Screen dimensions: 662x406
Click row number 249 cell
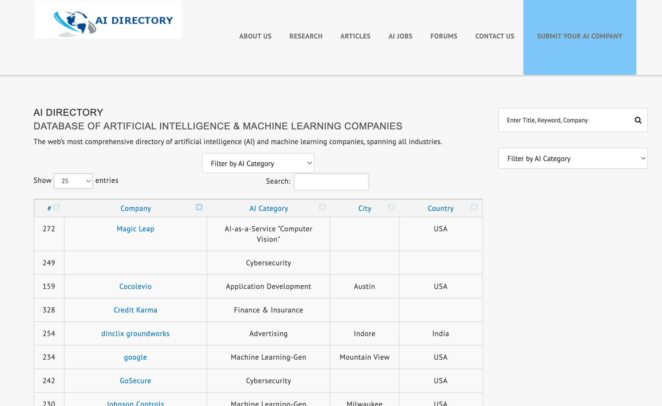click(x=49, y=263)
